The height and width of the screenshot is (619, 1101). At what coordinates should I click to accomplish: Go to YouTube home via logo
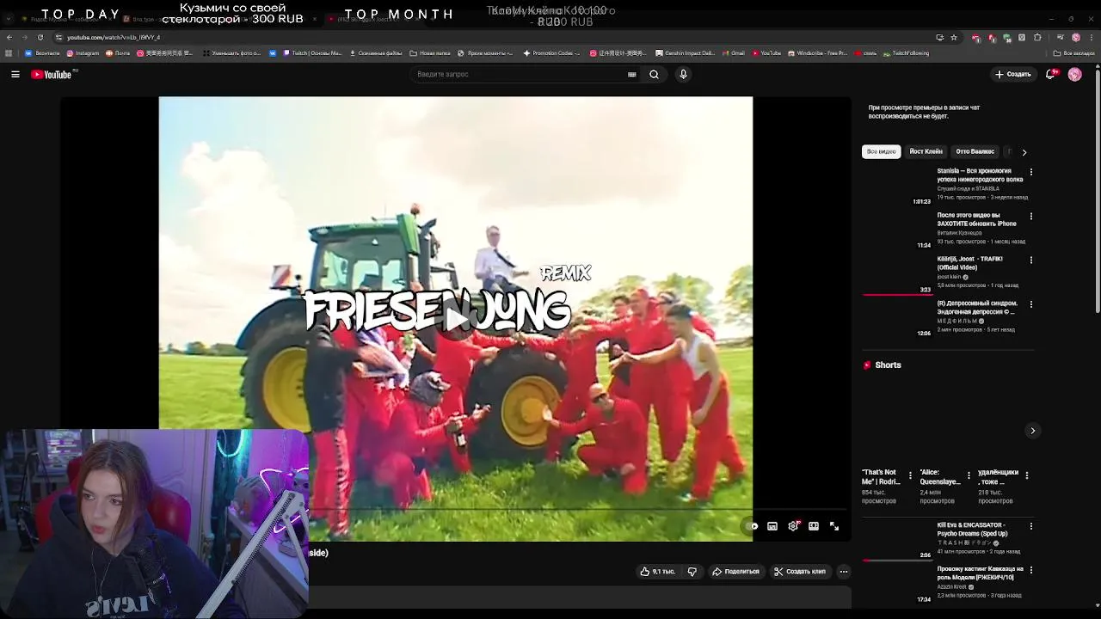tap(52, 75)
